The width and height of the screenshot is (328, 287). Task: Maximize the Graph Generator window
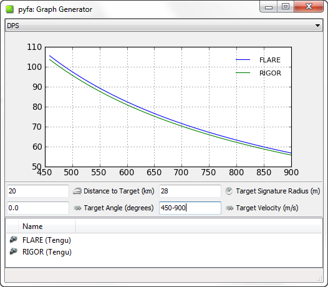tap(286, 6)
